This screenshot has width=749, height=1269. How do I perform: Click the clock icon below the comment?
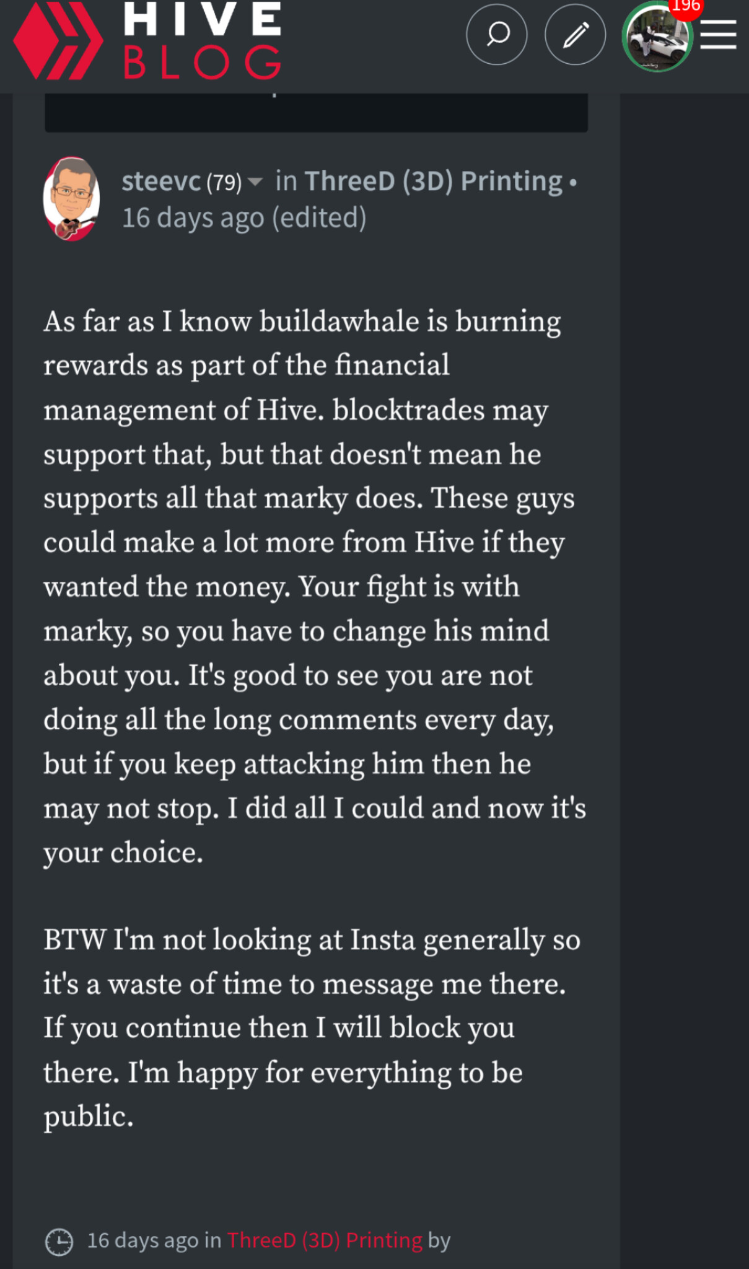coord(59,1241)
